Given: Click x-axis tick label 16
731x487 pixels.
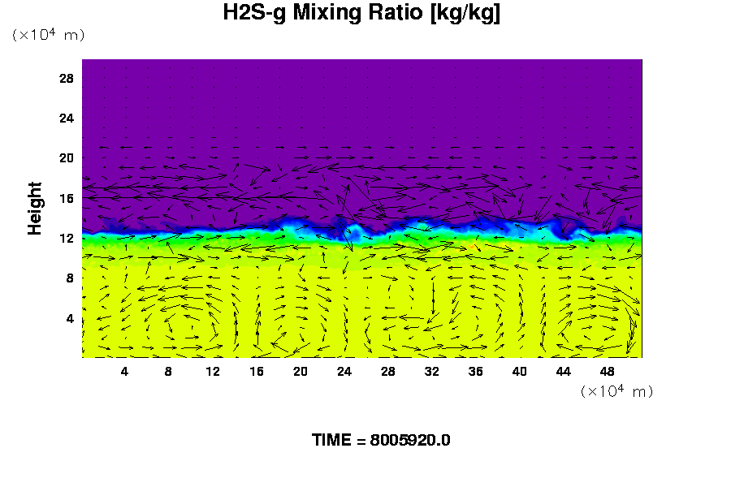Looking at the screenshot, I should click(x=257, y=371).
